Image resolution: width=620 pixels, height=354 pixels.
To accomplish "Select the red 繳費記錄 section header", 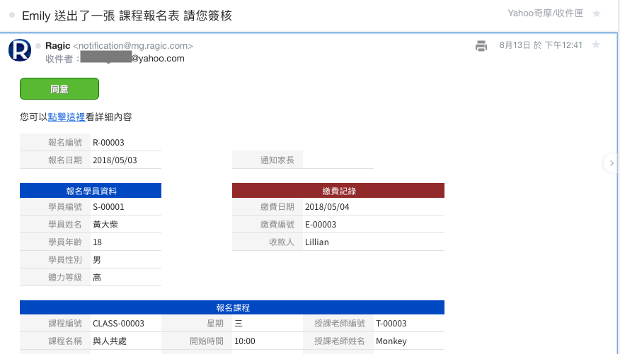I will [x=338, y=191].
